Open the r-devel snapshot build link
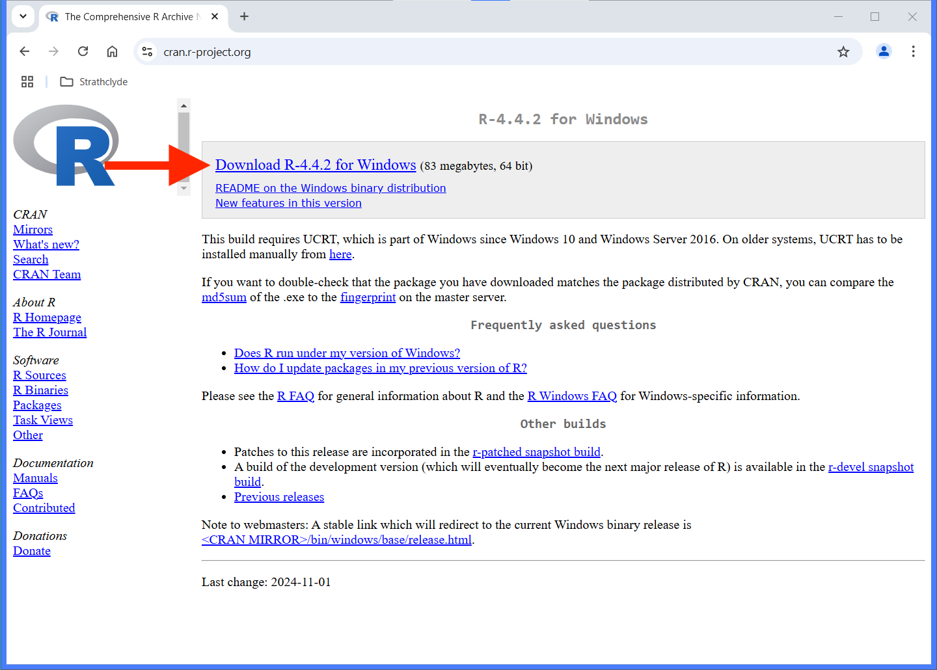 871,467
